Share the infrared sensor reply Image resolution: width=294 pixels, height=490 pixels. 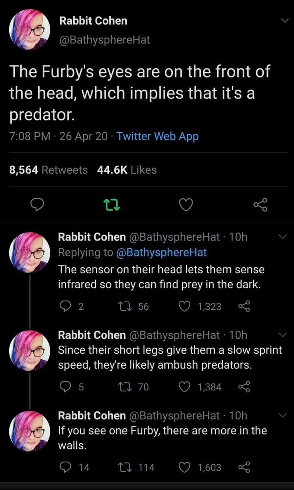[x=244, y=306]
